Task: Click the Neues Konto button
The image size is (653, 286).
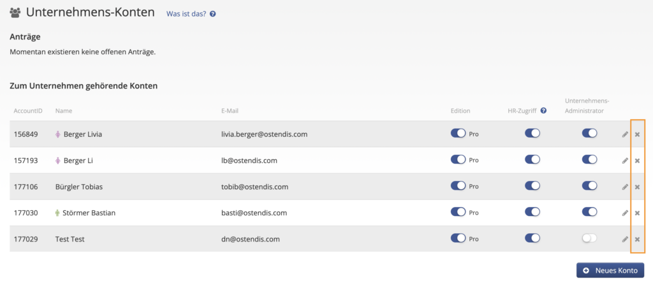Action: 610,271
